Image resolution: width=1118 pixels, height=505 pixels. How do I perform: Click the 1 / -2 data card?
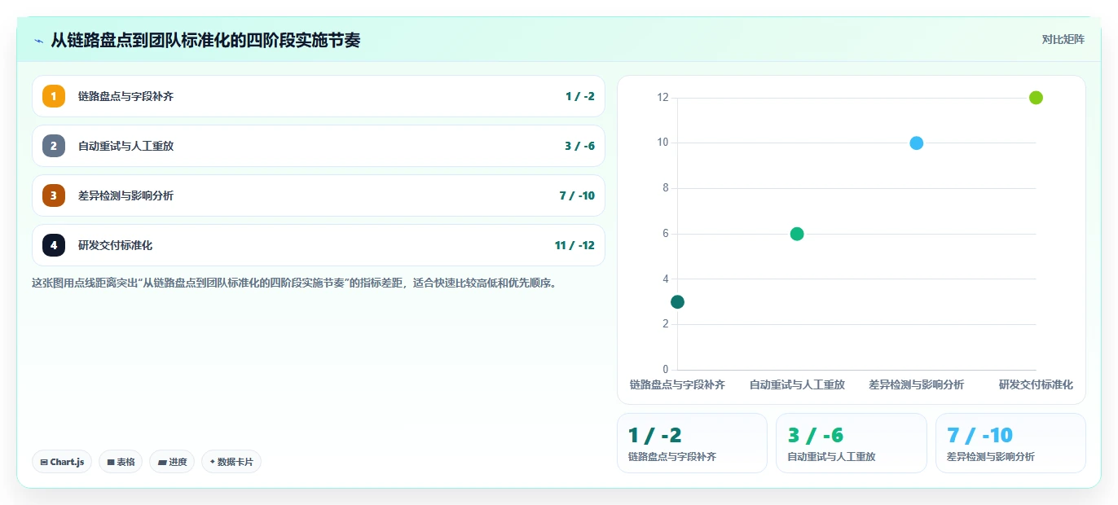coord(692,443)
